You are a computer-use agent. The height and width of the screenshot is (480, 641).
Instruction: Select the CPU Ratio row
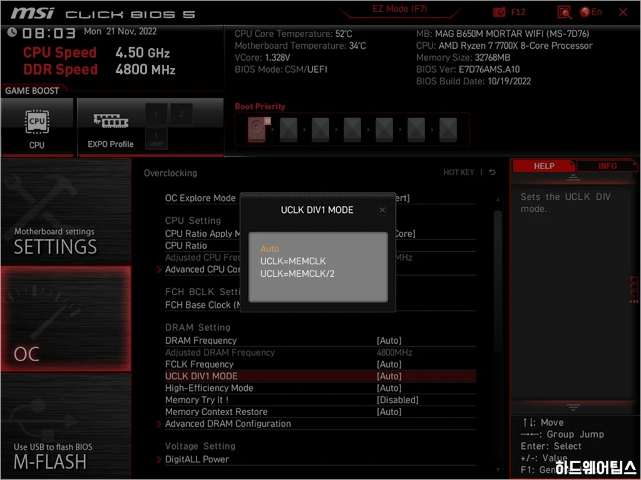pyautogui.click(x=320, y=245)
